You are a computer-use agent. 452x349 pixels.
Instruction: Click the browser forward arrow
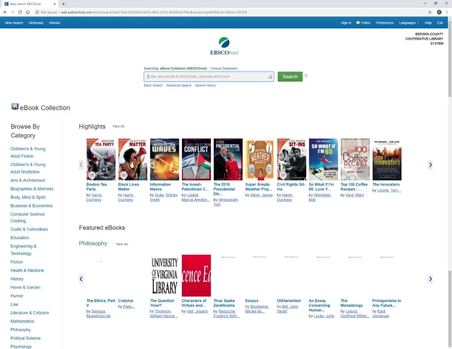coord(12,12)
